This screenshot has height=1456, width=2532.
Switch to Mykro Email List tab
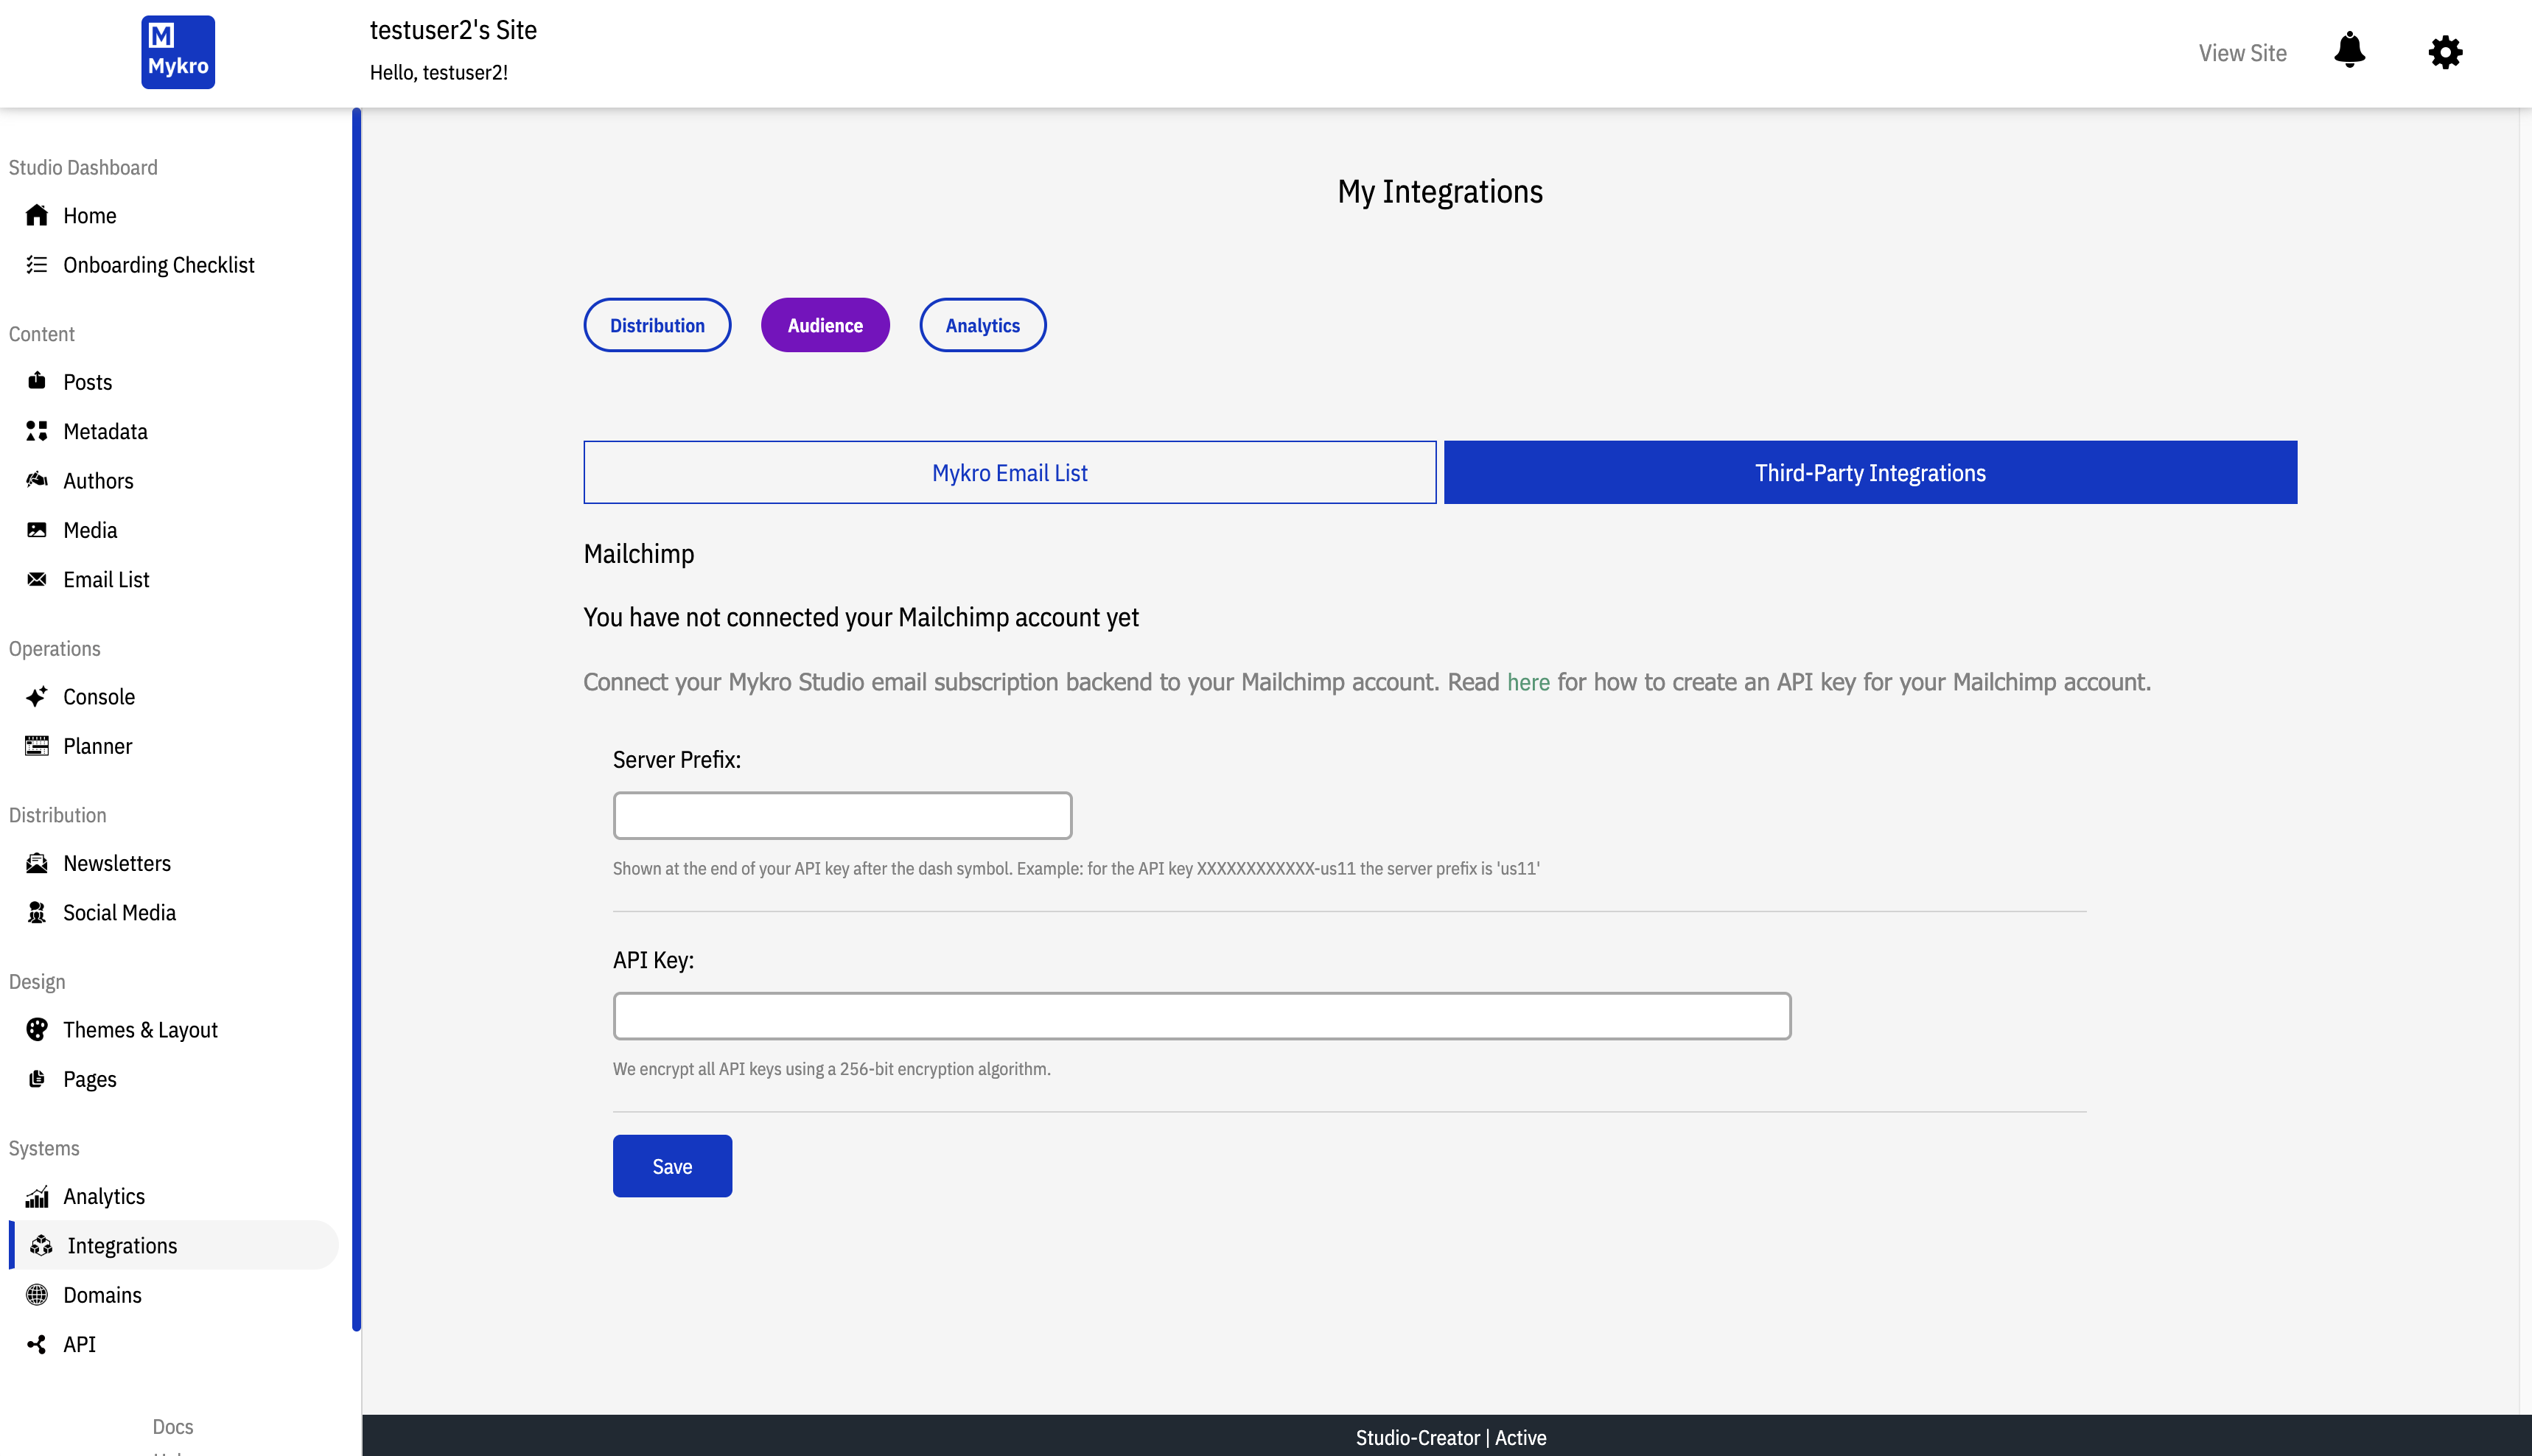point(1009,472)
